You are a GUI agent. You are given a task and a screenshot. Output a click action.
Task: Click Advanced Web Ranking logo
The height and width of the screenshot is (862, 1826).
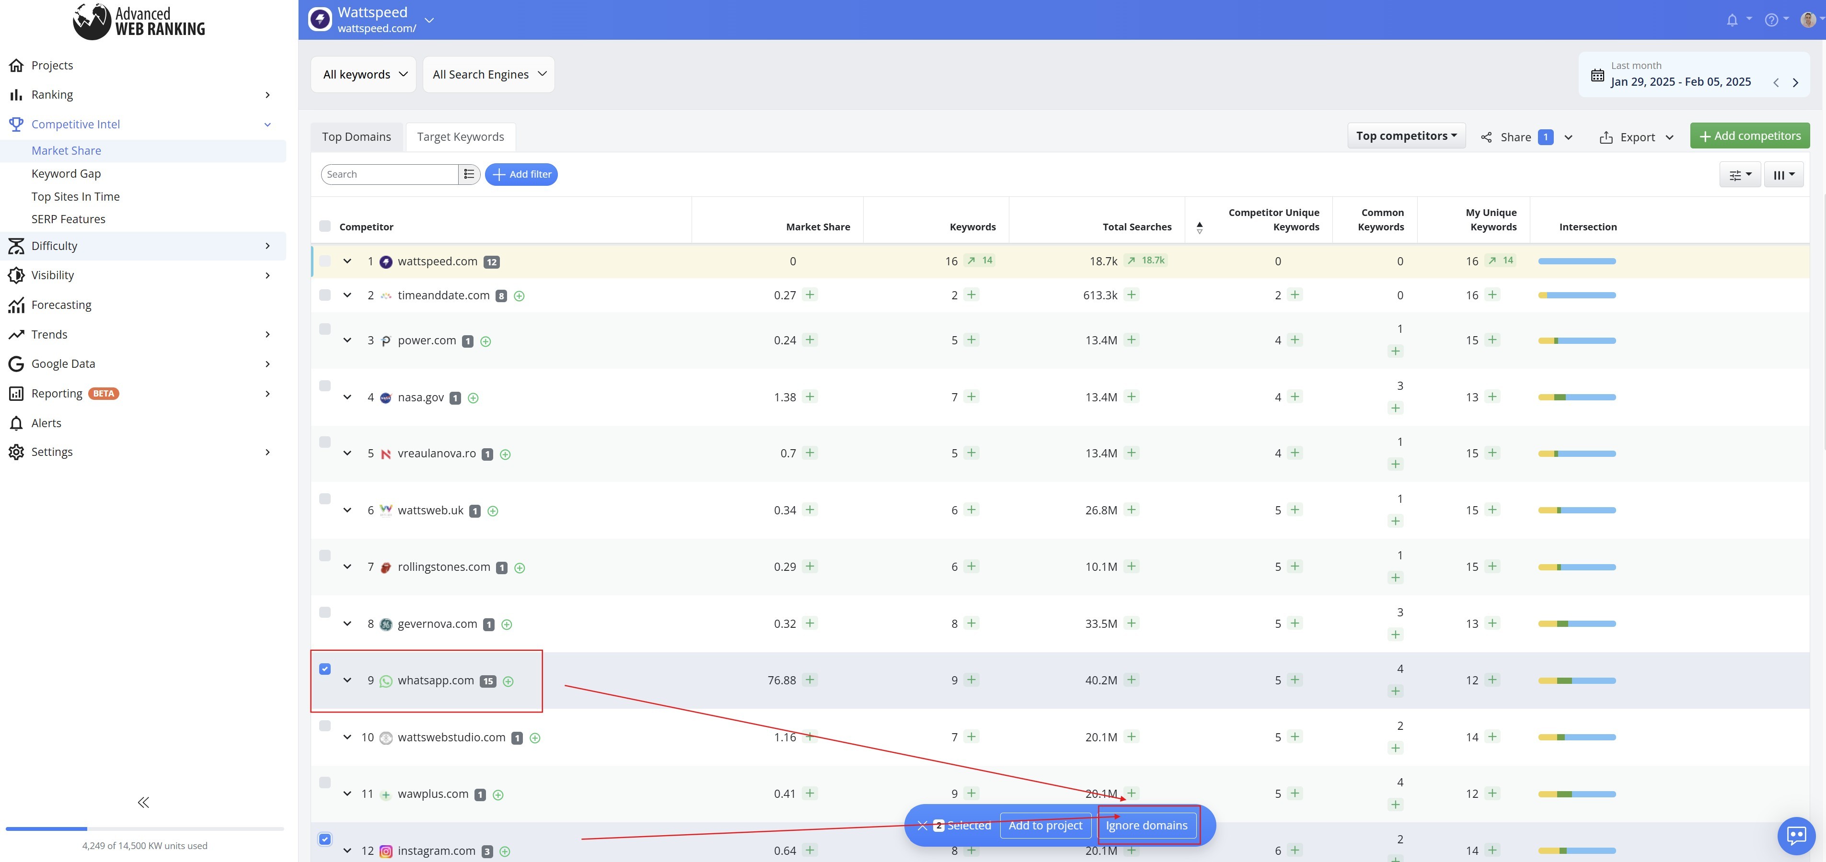pos(139,21)
